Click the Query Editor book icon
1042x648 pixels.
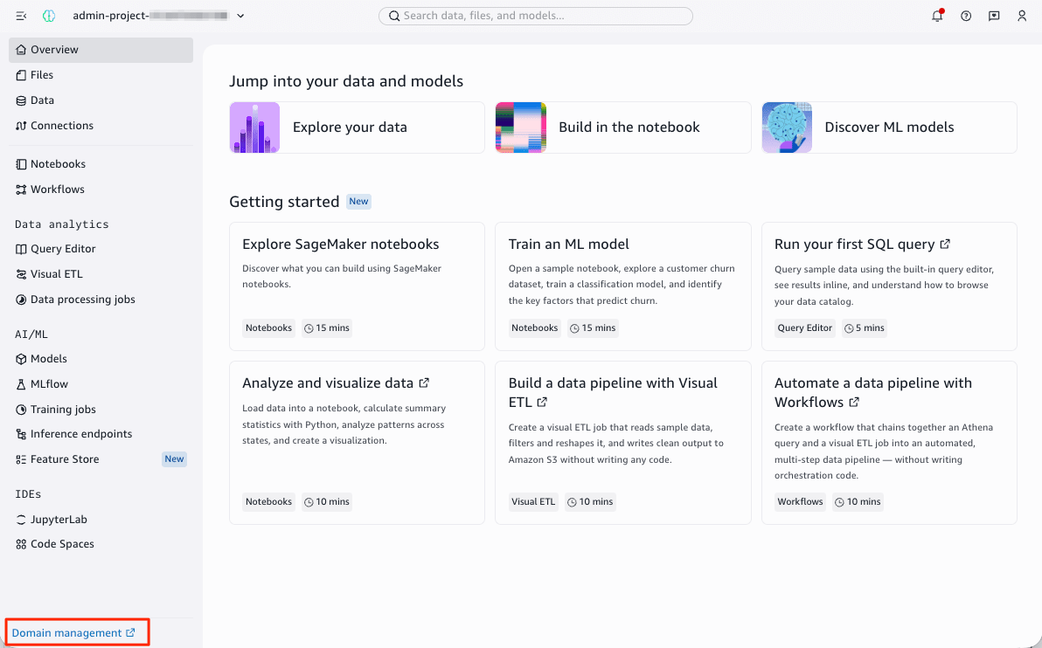[21, 249]
